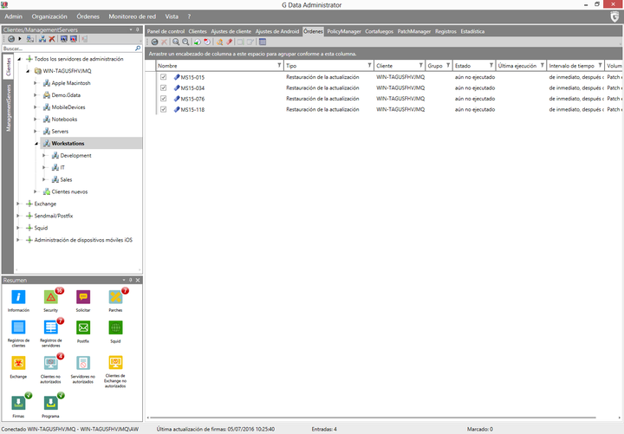
Task: Open the Squid summary icon in Resumen
Action: click(x=115, y=327)
